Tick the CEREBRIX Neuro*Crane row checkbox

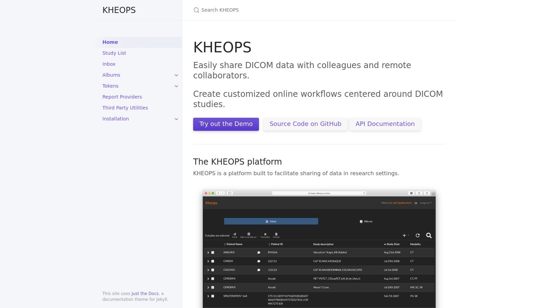click(x=213, y=287)
